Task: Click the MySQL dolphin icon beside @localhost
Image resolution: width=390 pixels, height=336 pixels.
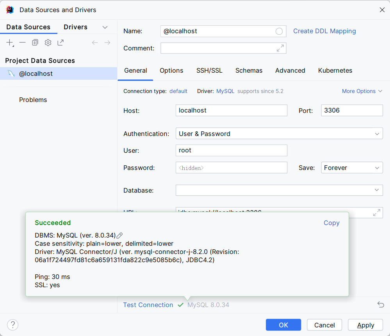Action: click(x=11, y=73)
